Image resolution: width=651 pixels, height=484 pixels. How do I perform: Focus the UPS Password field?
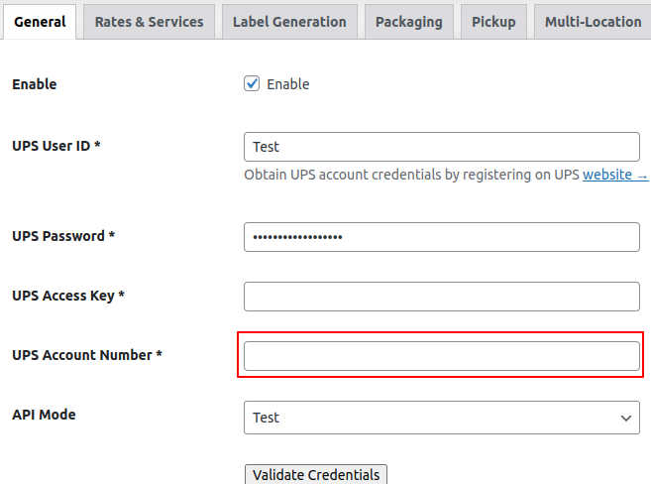pyautogui.click(x=441, y=237)
